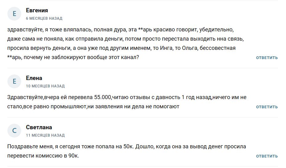Click Елена's avatar icon

[14, 82]
